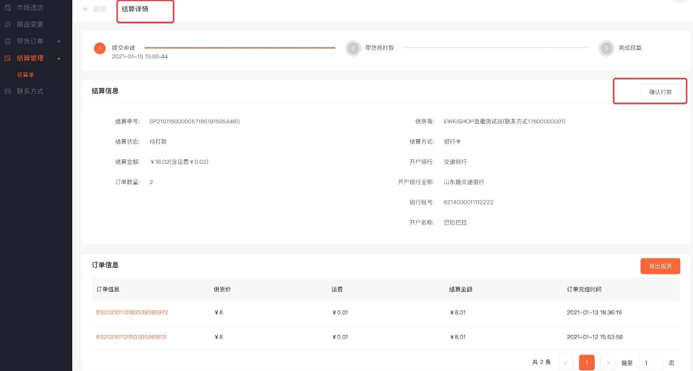Click the 返回 back arrow icon
This screenshot has width=693, height=371.
(86, 9)
